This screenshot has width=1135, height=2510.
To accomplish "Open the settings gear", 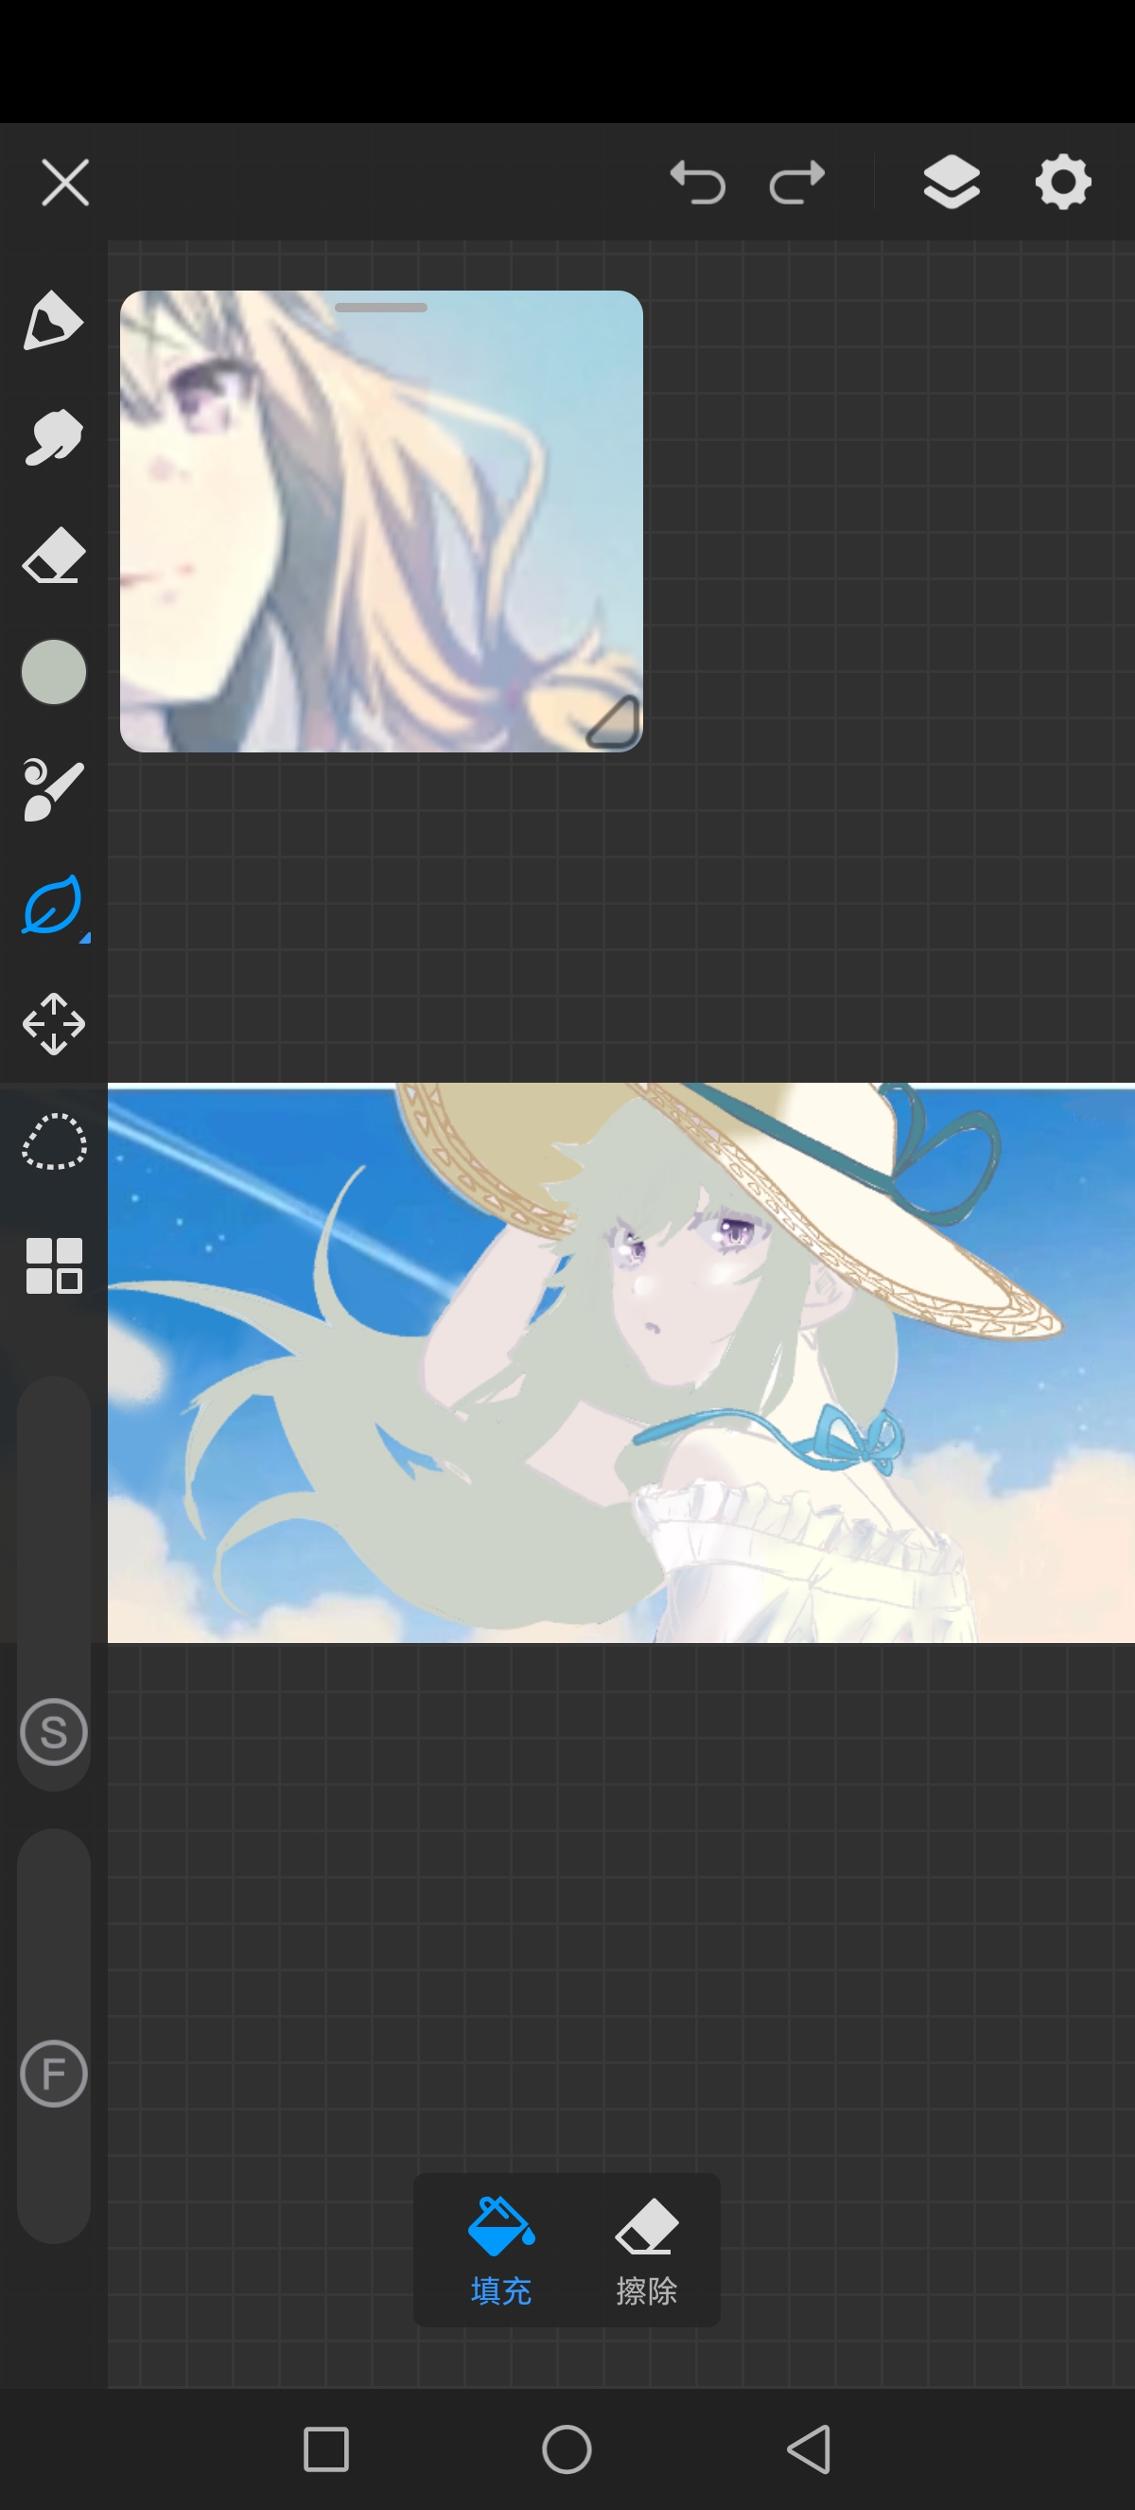I will (1062, 183).
